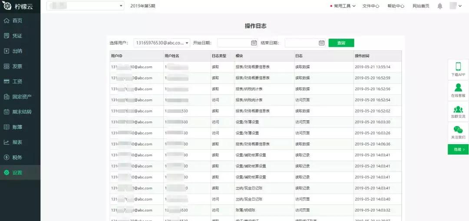Open the 固定资产 fixed assets sidebar item
Screen dimensions: 469x221
[x=20, y=96]
